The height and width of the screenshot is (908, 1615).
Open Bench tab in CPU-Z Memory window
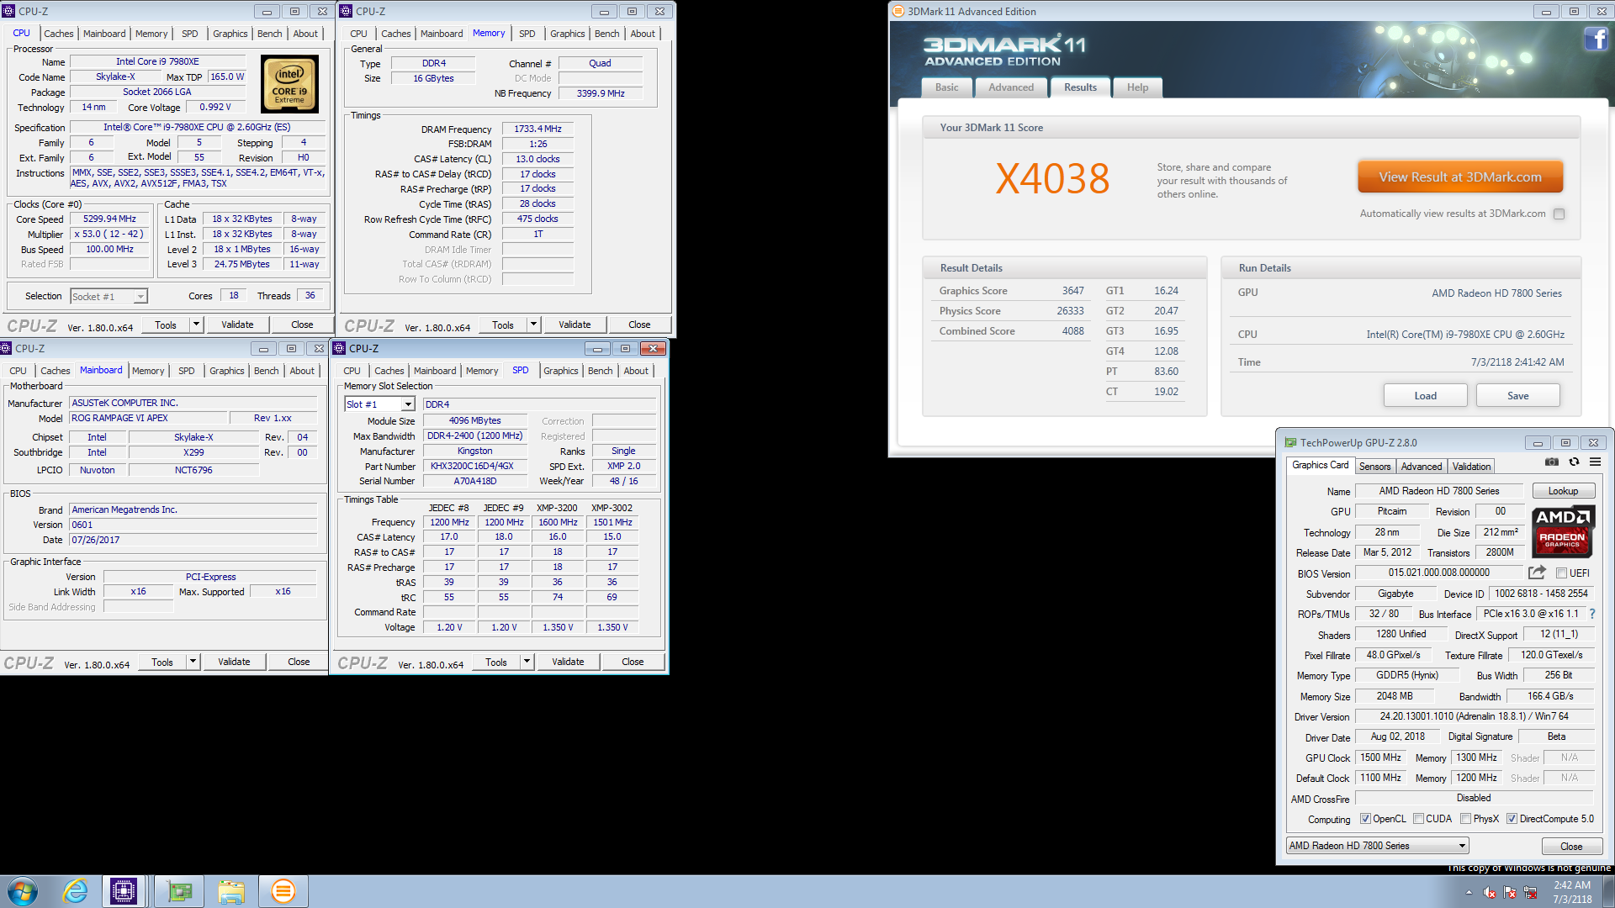[606, 34]
